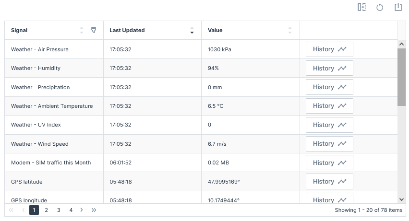Switch to page 2
The height and width of the screenshot is (221, 409).
(47, 210)
